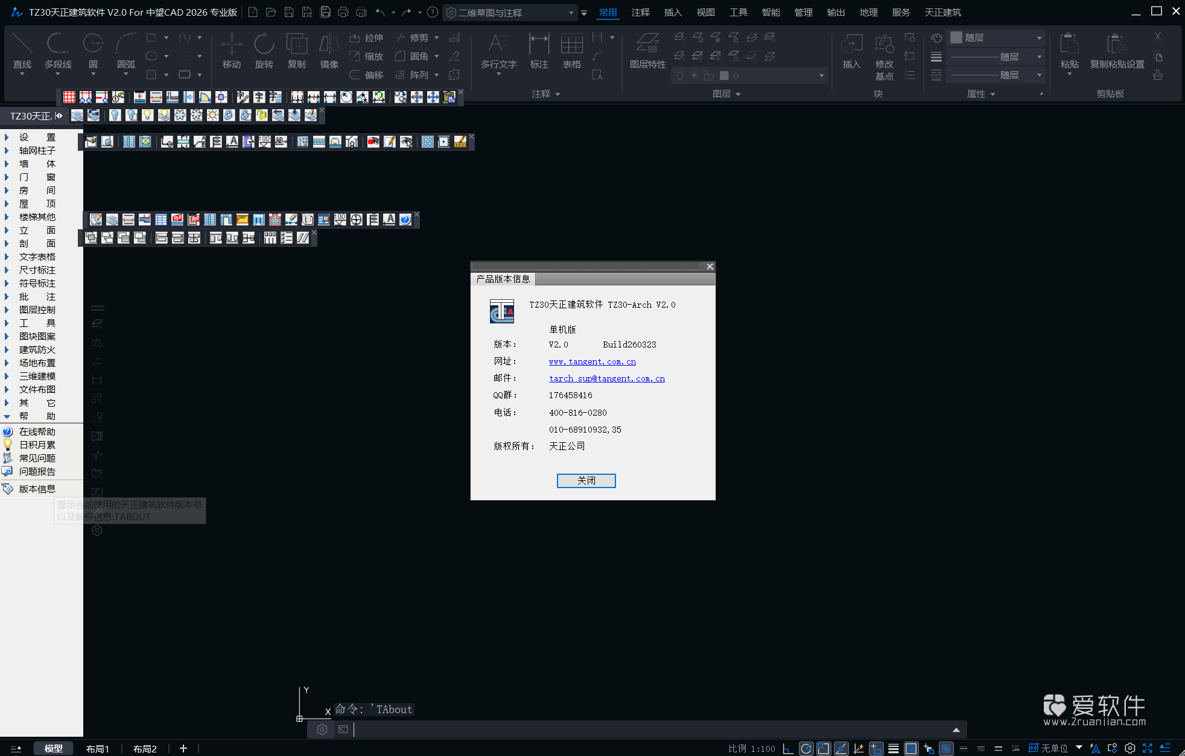1185x756 pixels.
Task: Pick the 圆弧 arc tool
Action: tap(125, 51)
